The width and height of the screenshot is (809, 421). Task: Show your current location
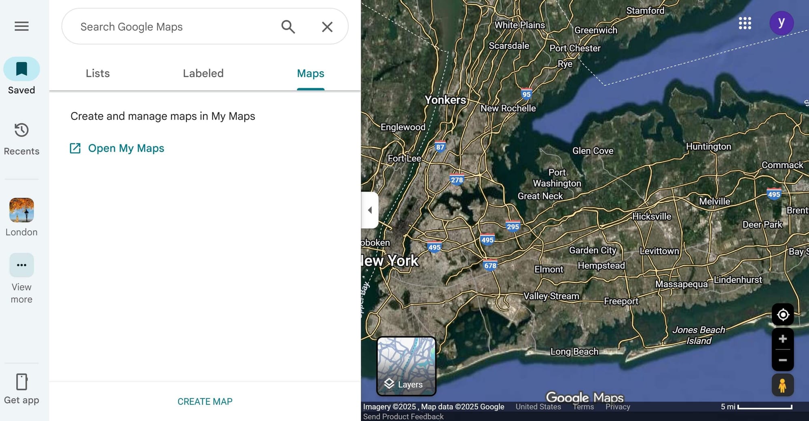[x=783, y=314]
